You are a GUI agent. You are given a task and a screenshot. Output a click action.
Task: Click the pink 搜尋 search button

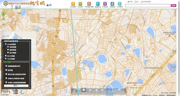click(173, 5)
